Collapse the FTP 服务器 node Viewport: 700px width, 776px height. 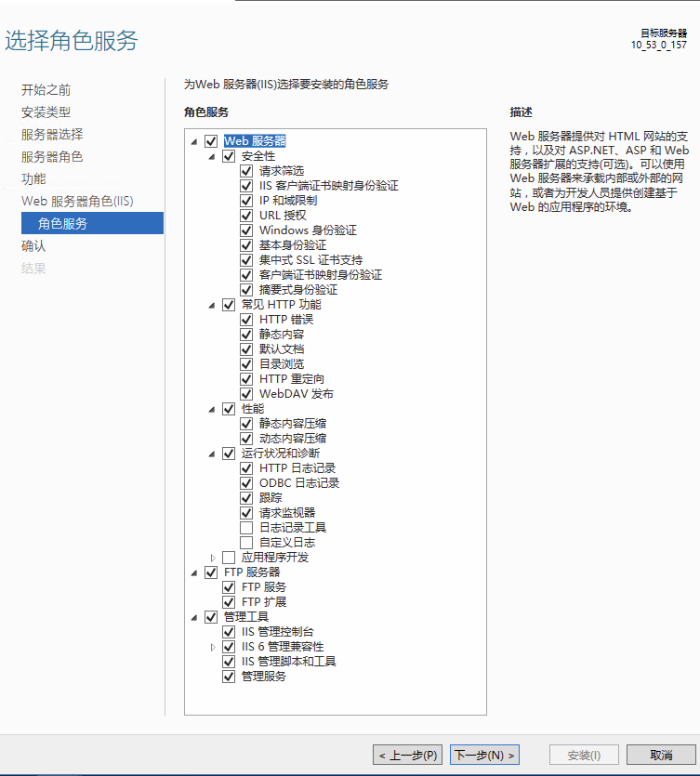point(194,573)
